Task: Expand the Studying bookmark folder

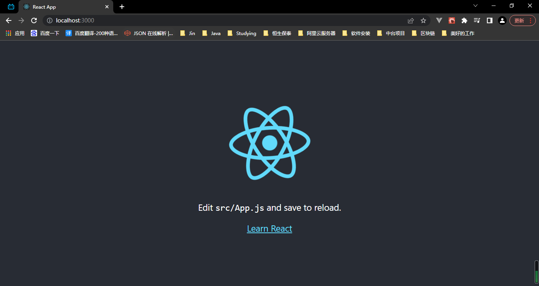Action: coord(242,33)
